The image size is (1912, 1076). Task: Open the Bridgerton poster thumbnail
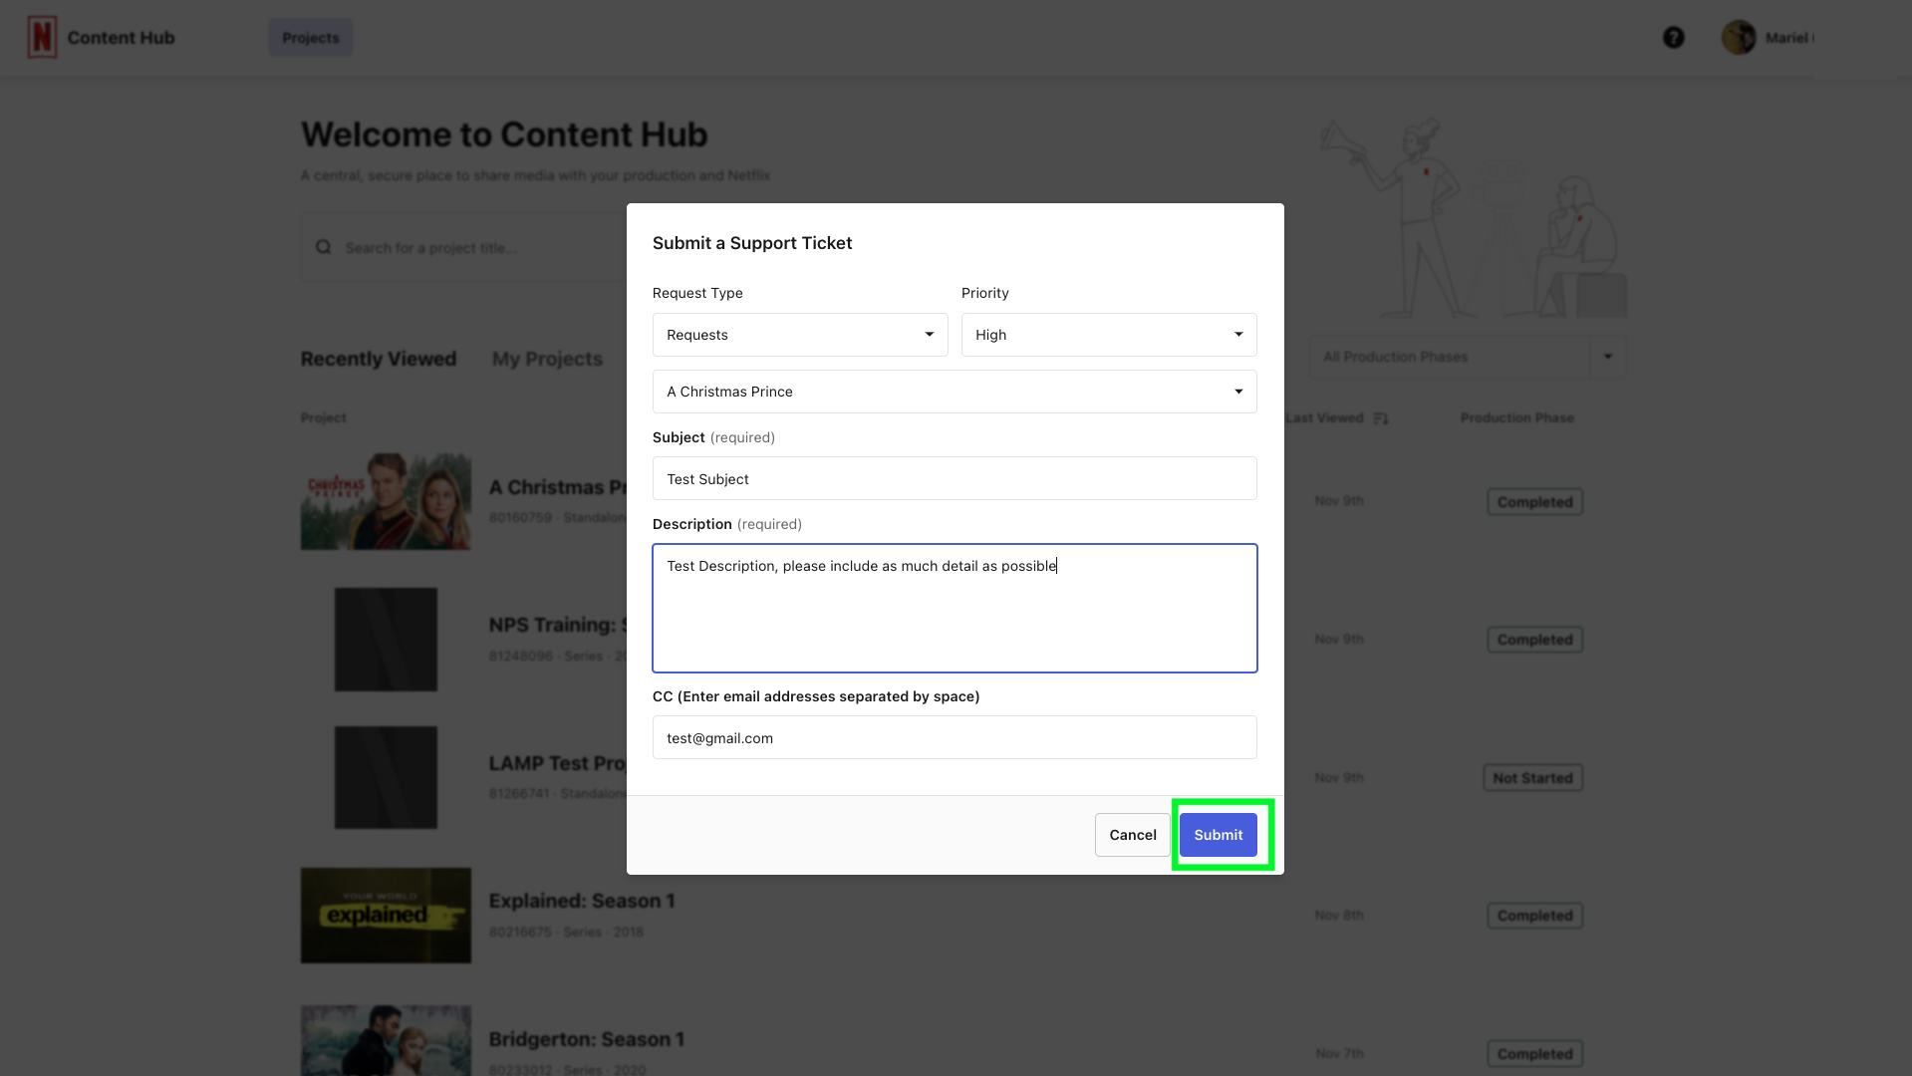click(386, 1040)
